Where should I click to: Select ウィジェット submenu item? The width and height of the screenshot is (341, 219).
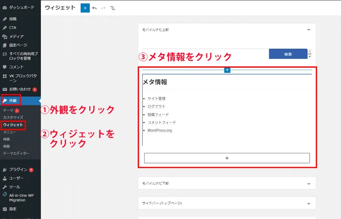point(13,125)
